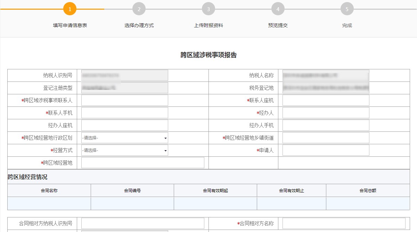Select the 经办人 input field
Viewport: 417px width, 232px height.
[x=326, y=113]
